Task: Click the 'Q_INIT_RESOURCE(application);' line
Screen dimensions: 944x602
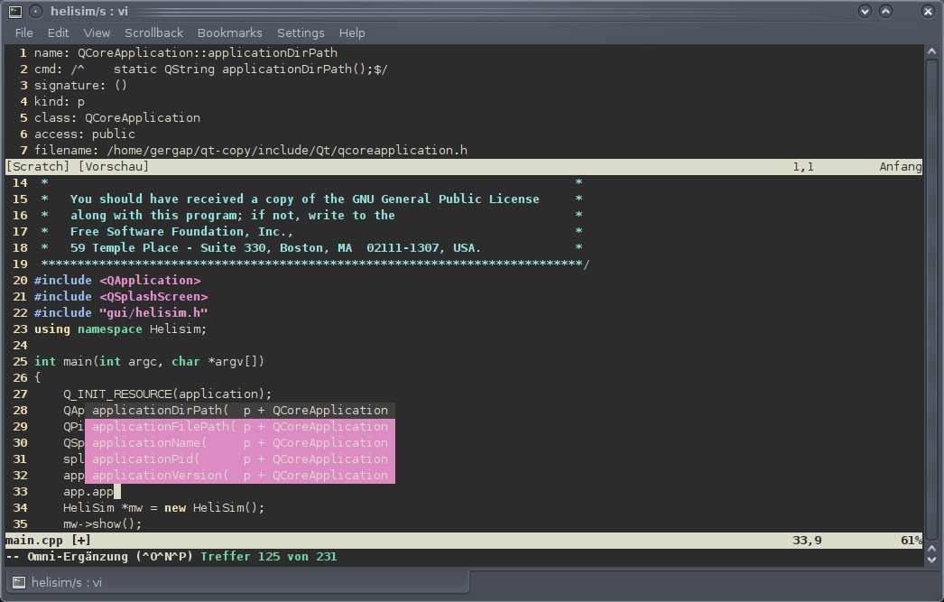Action: 167,394
